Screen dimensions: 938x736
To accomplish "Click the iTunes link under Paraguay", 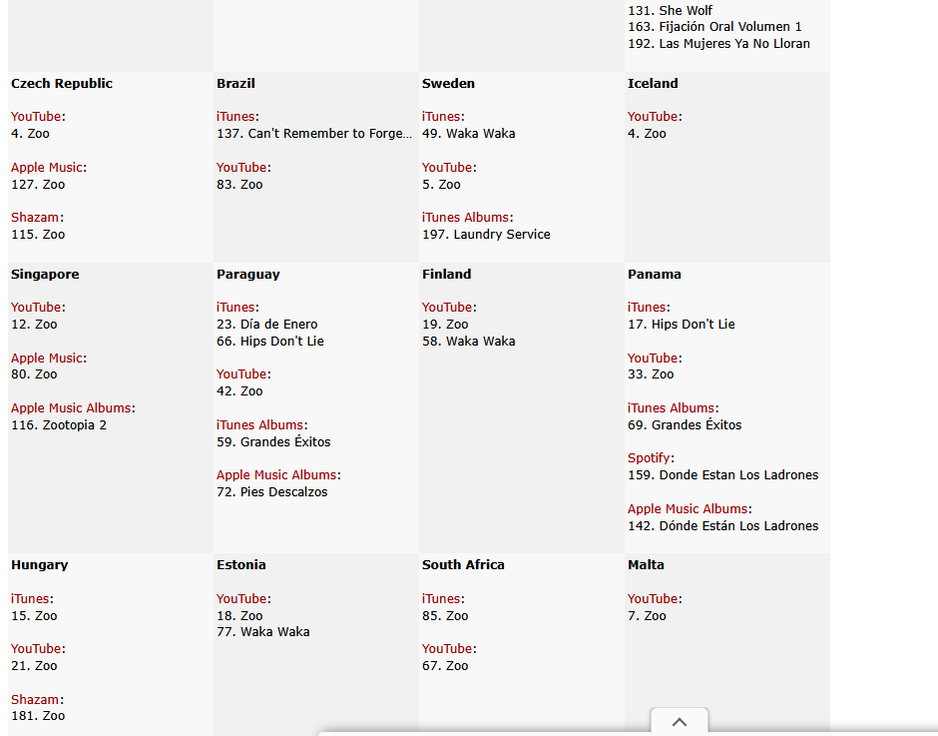I will [235, 308].
